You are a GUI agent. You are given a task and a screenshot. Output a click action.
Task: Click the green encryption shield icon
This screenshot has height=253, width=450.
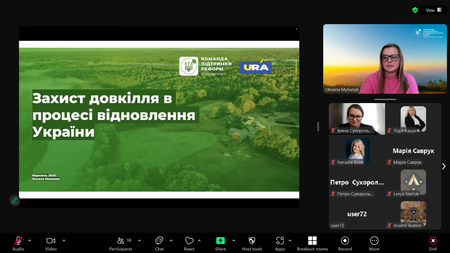pos(415,10)
